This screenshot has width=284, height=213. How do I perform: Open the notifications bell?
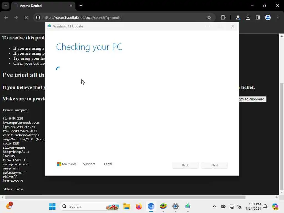(265, 206)
